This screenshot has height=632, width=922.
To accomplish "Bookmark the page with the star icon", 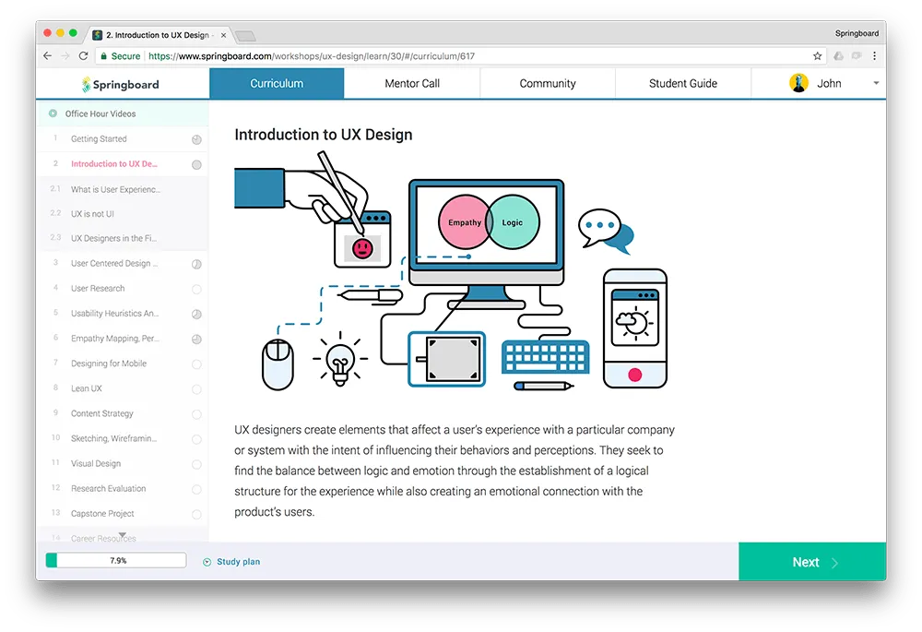I will click(x=817, y=56).
